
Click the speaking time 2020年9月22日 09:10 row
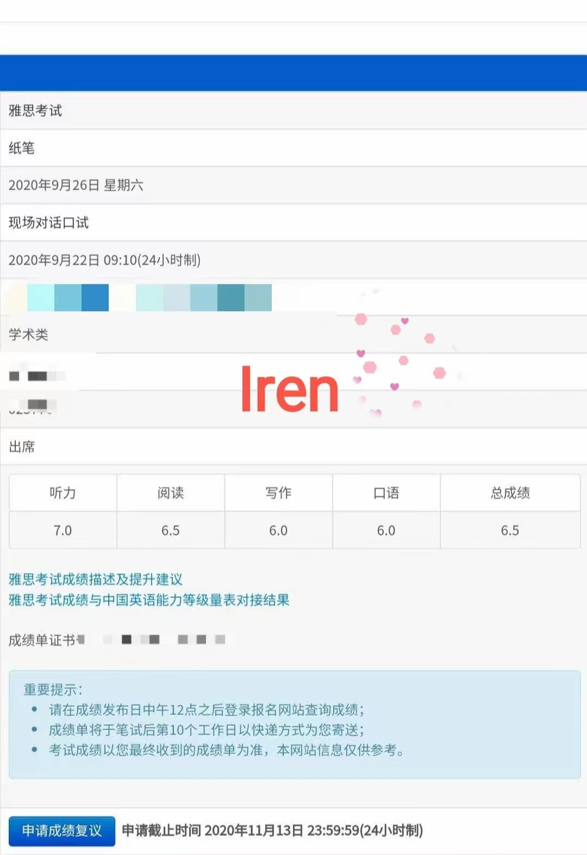click(x=293, y=260)
